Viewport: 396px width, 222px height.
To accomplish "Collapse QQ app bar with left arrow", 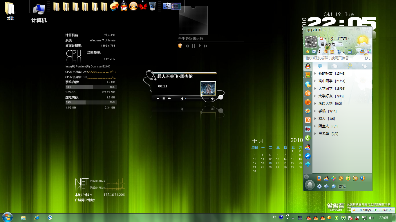I will tap(306, 177).
